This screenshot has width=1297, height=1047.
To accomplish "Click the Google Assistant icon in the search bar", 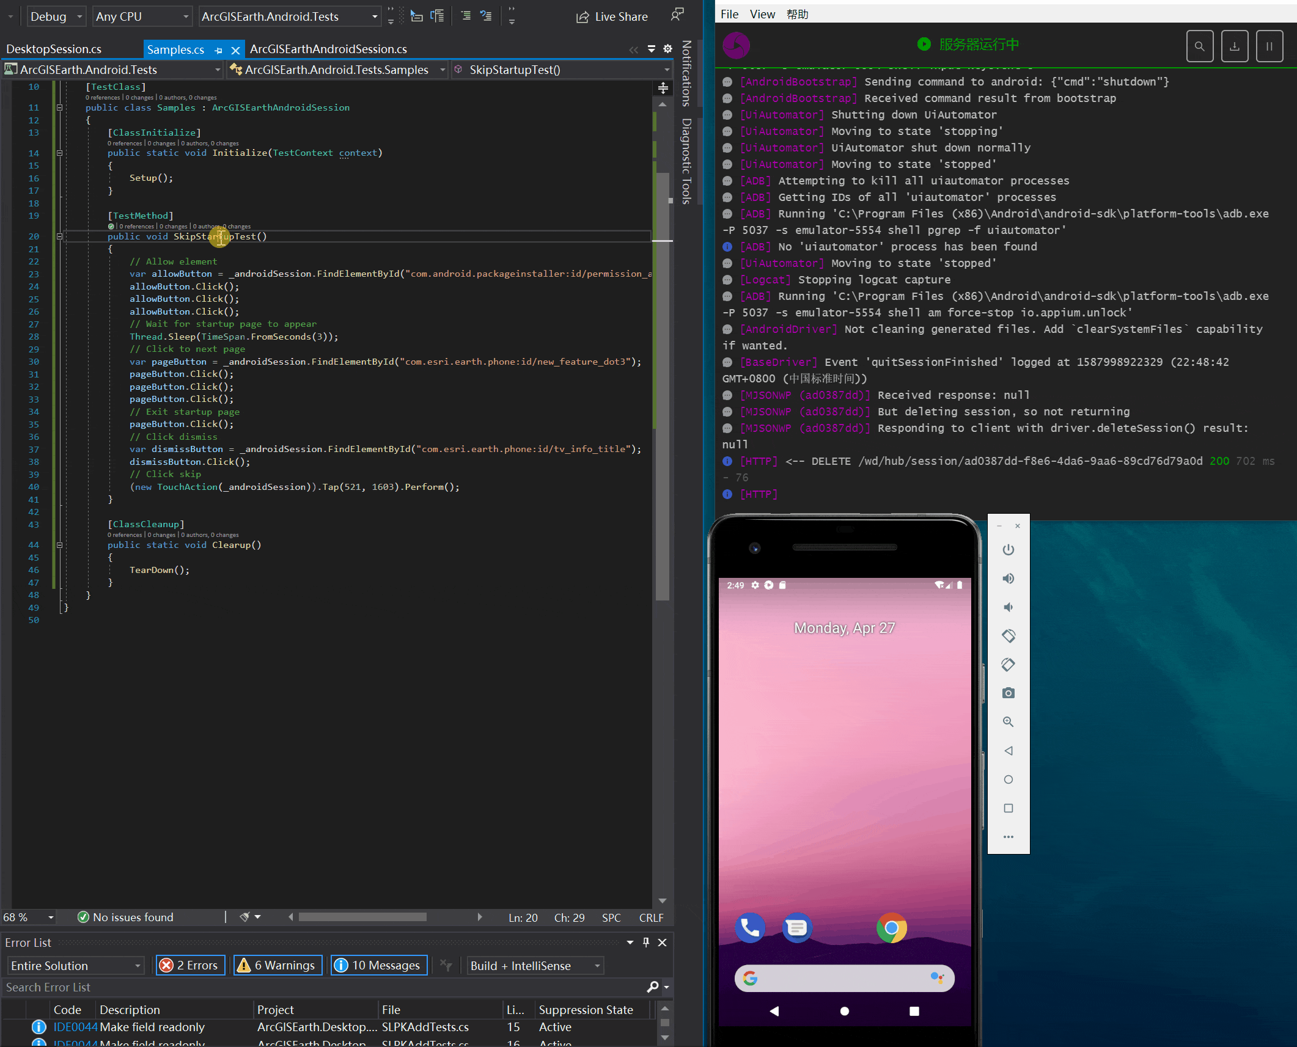I will tap(936, 978).
